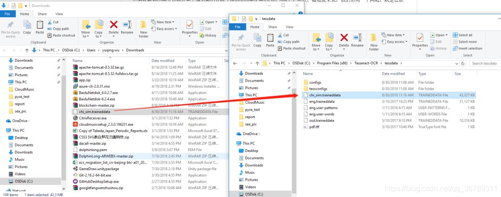Select chi_sim.traineddata in tessdata file list
This screenshot has height=197, width=501.
coord(389,95)
